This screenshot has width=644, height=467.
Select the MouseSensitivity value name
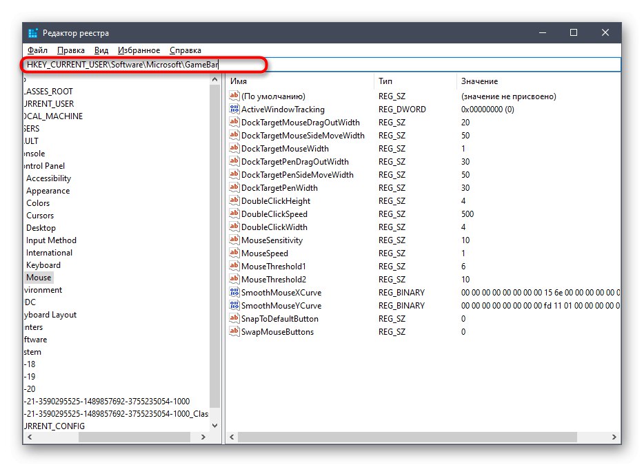coord(272,240)
